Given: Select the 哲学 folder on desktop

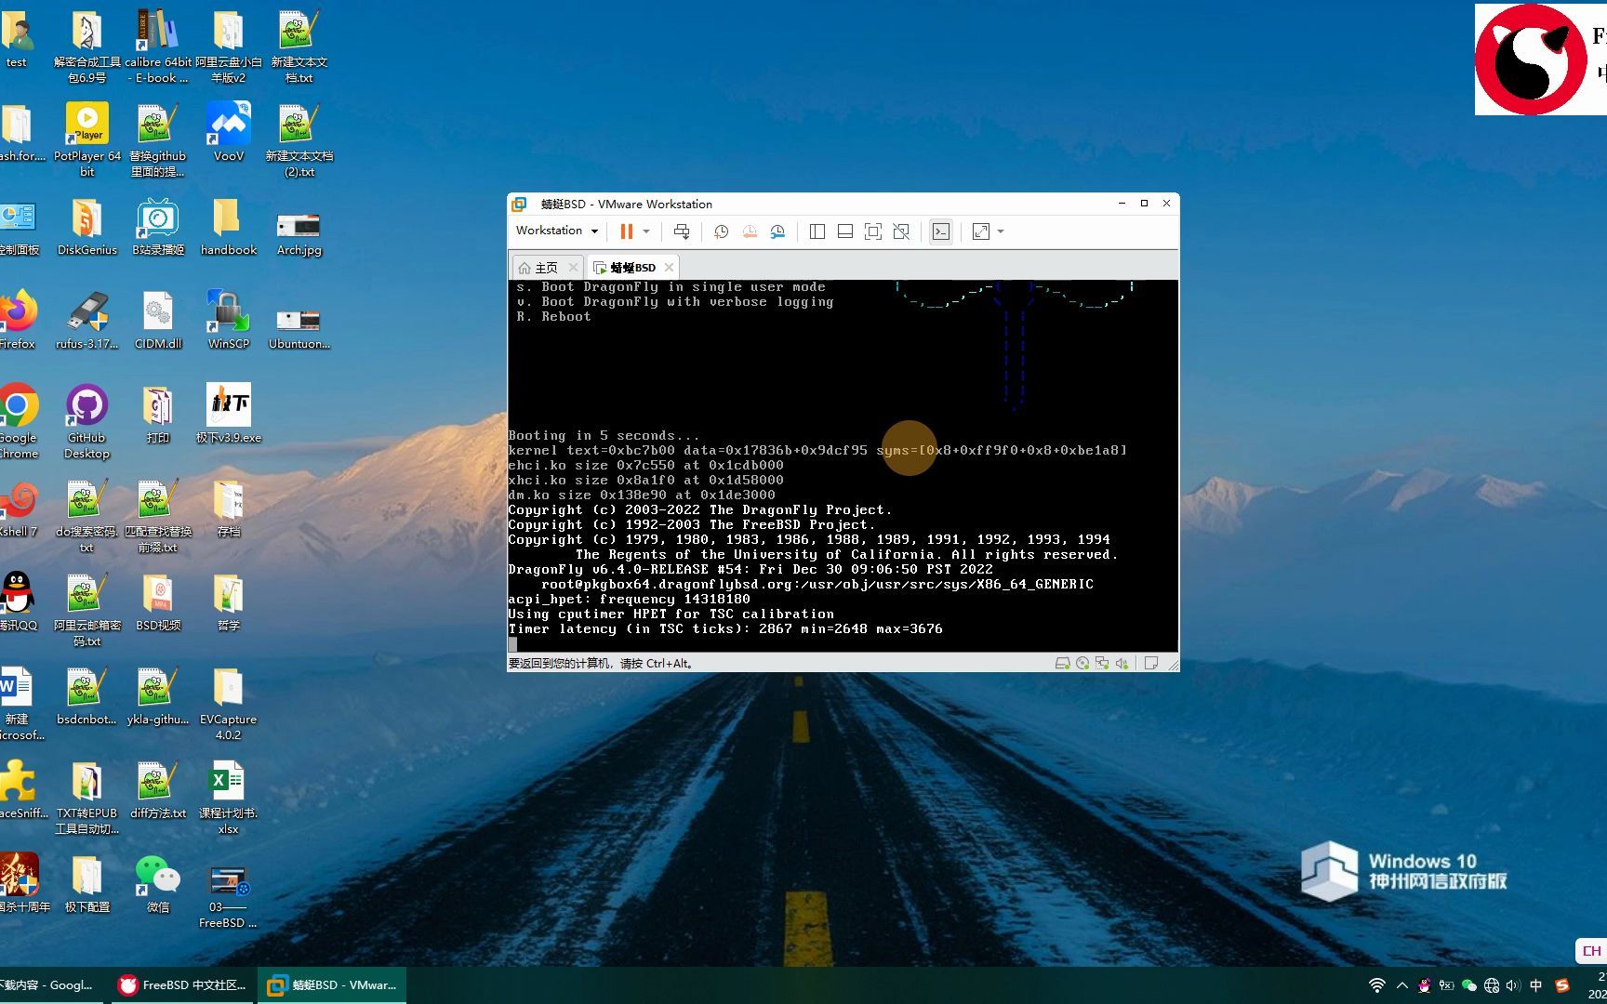Looking at the screenshot, I should pos(229,601).
